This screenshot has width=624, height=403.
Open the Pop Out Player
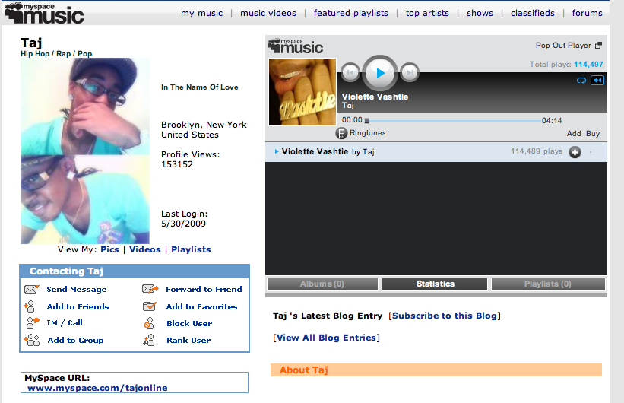pos(568,46)
